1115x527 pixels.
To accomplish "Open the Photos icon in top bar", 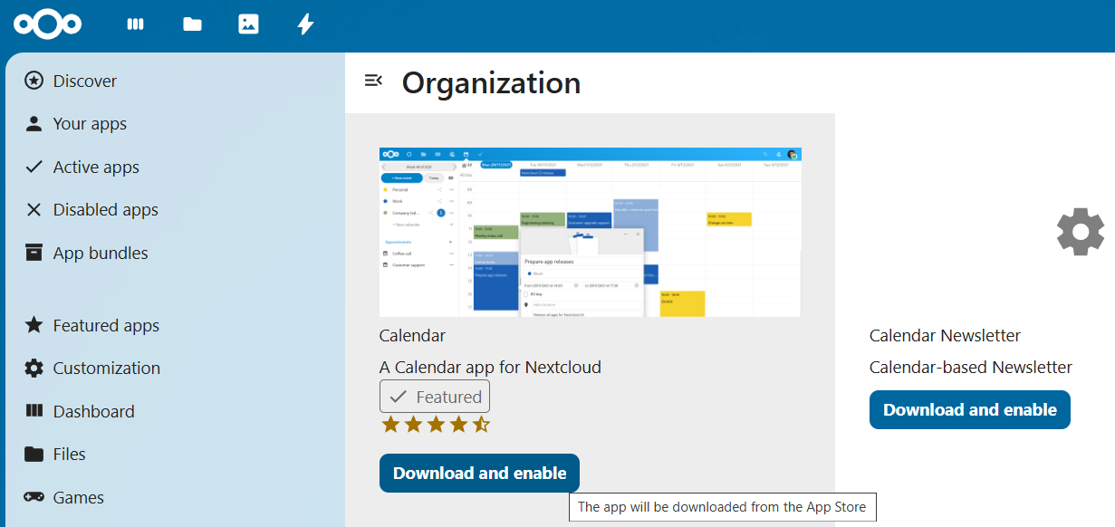I will (x=248, y=24).
